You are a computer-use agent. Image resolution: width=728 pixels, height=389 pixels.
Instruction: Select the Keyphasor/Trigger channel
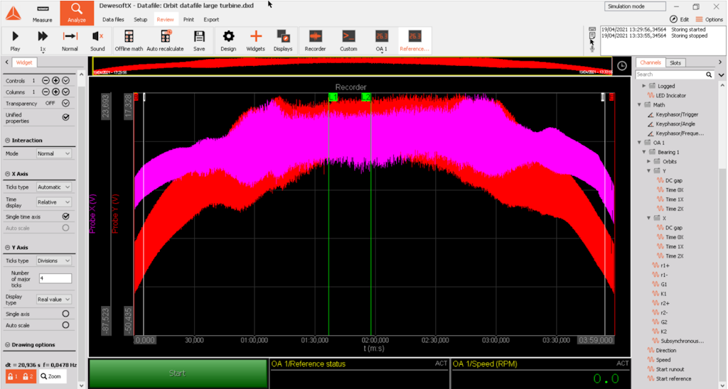(x=677, y=114)
